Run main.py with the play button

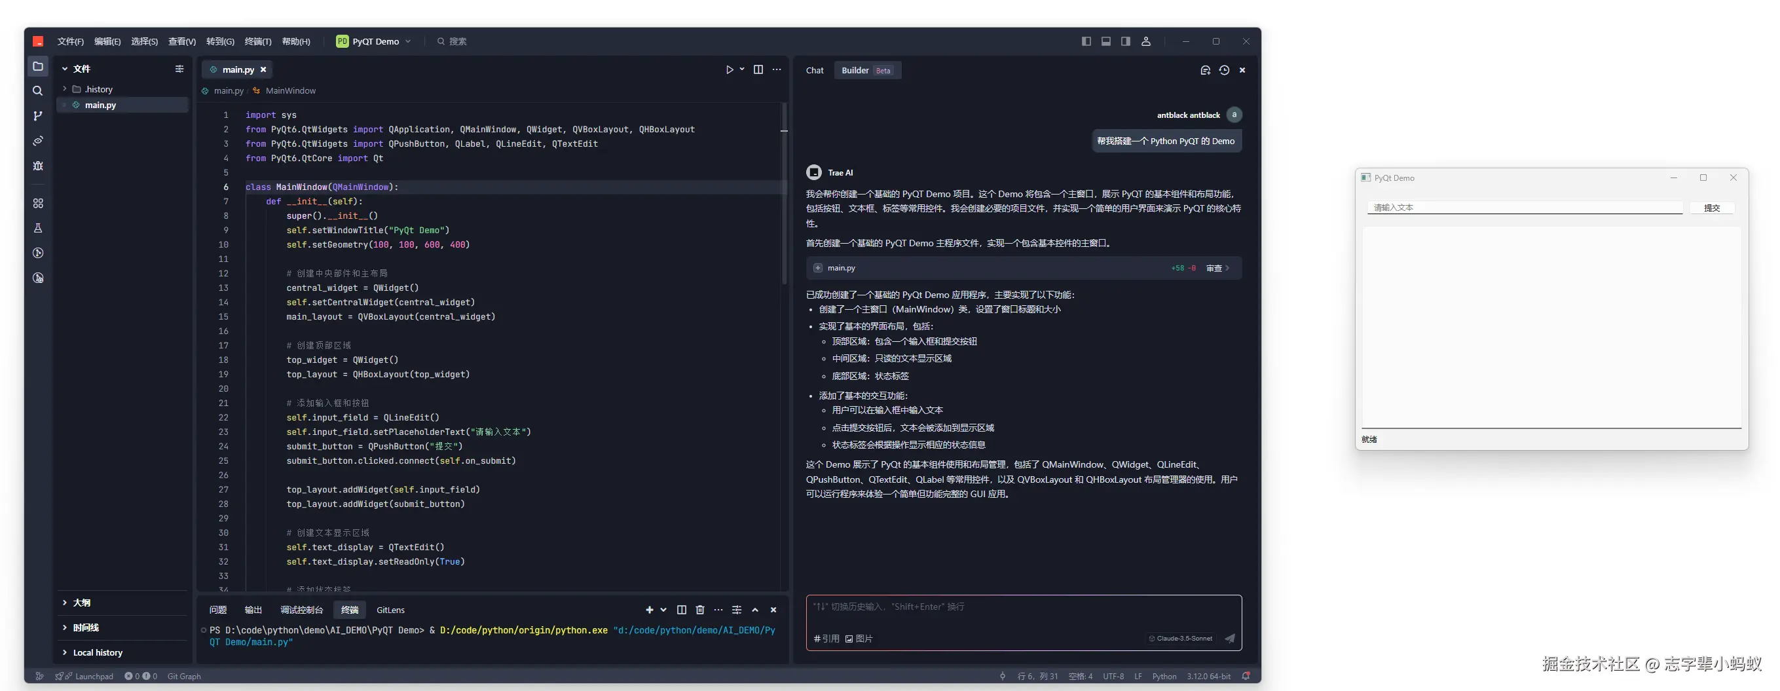point(729,70)
